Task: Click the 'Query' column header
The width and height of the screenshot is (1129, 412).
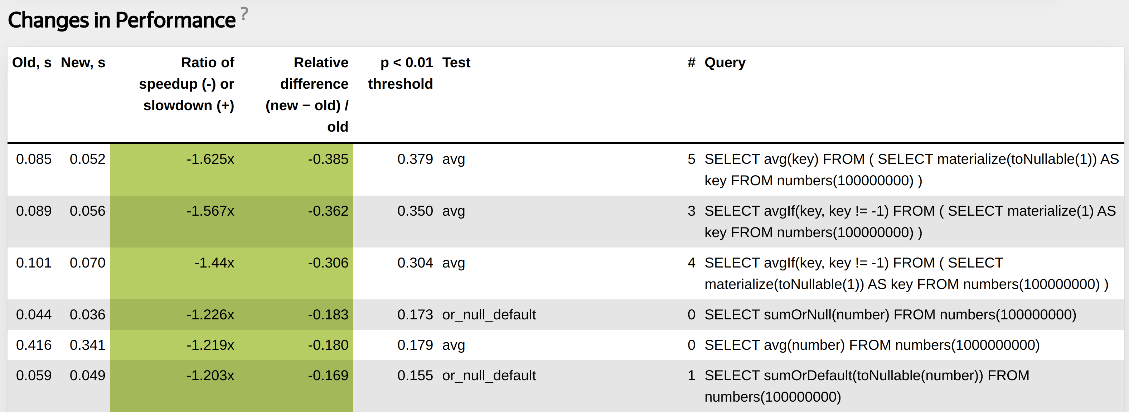Action: (x=725, y=63)
